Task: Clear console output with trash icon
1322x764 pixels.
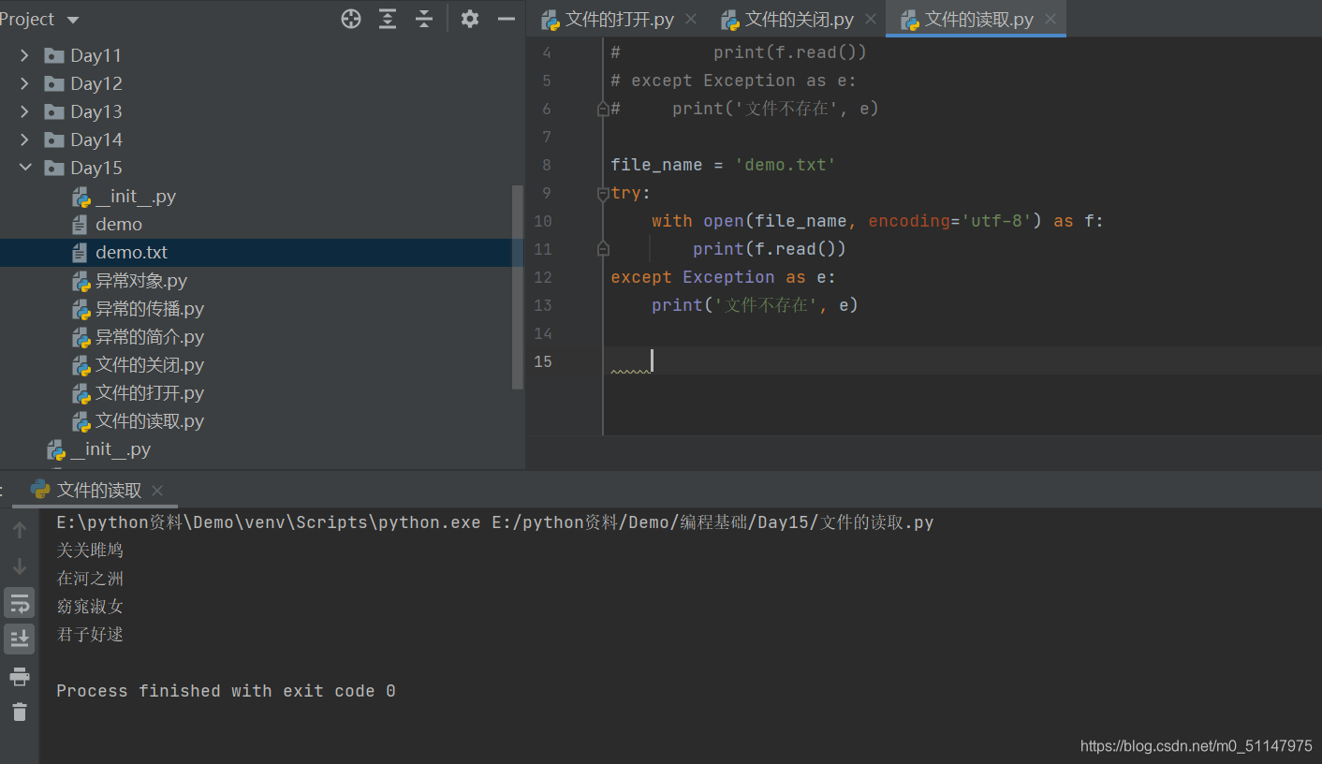Action: click(19, 713)
